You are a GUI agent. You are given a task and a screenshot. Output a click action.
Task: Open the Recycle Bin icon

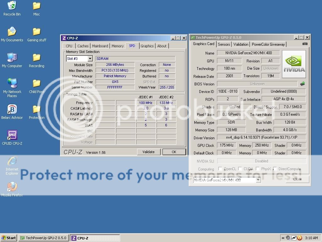pyautogui.click(x=12, y=6)
